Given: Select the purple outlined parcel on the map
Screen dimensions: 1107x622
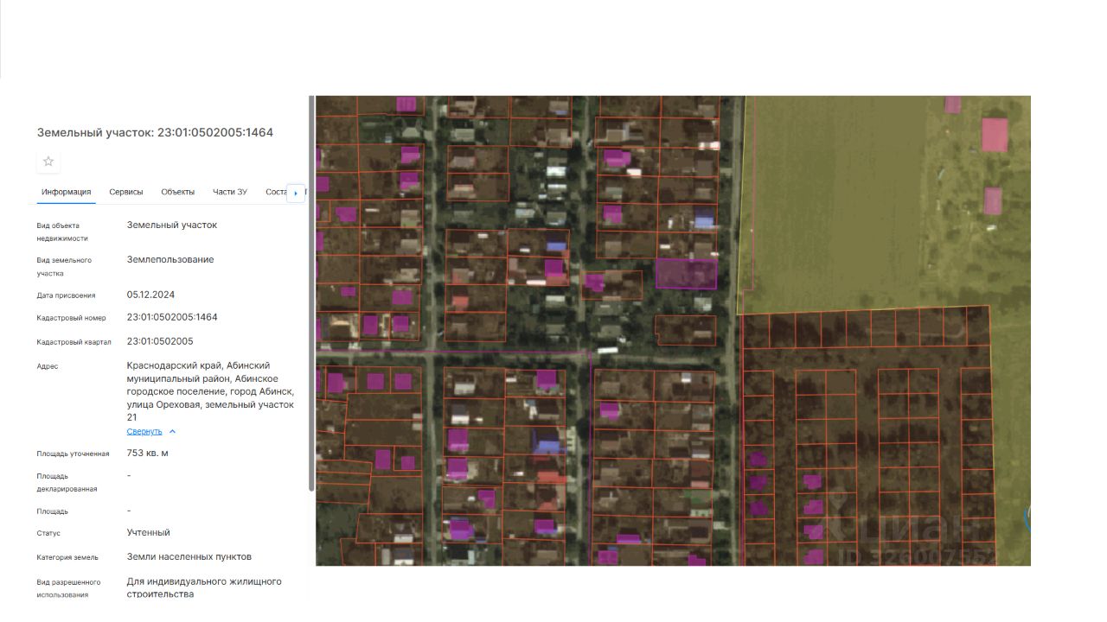Looking at the screenshot, I should coord(686,274).
